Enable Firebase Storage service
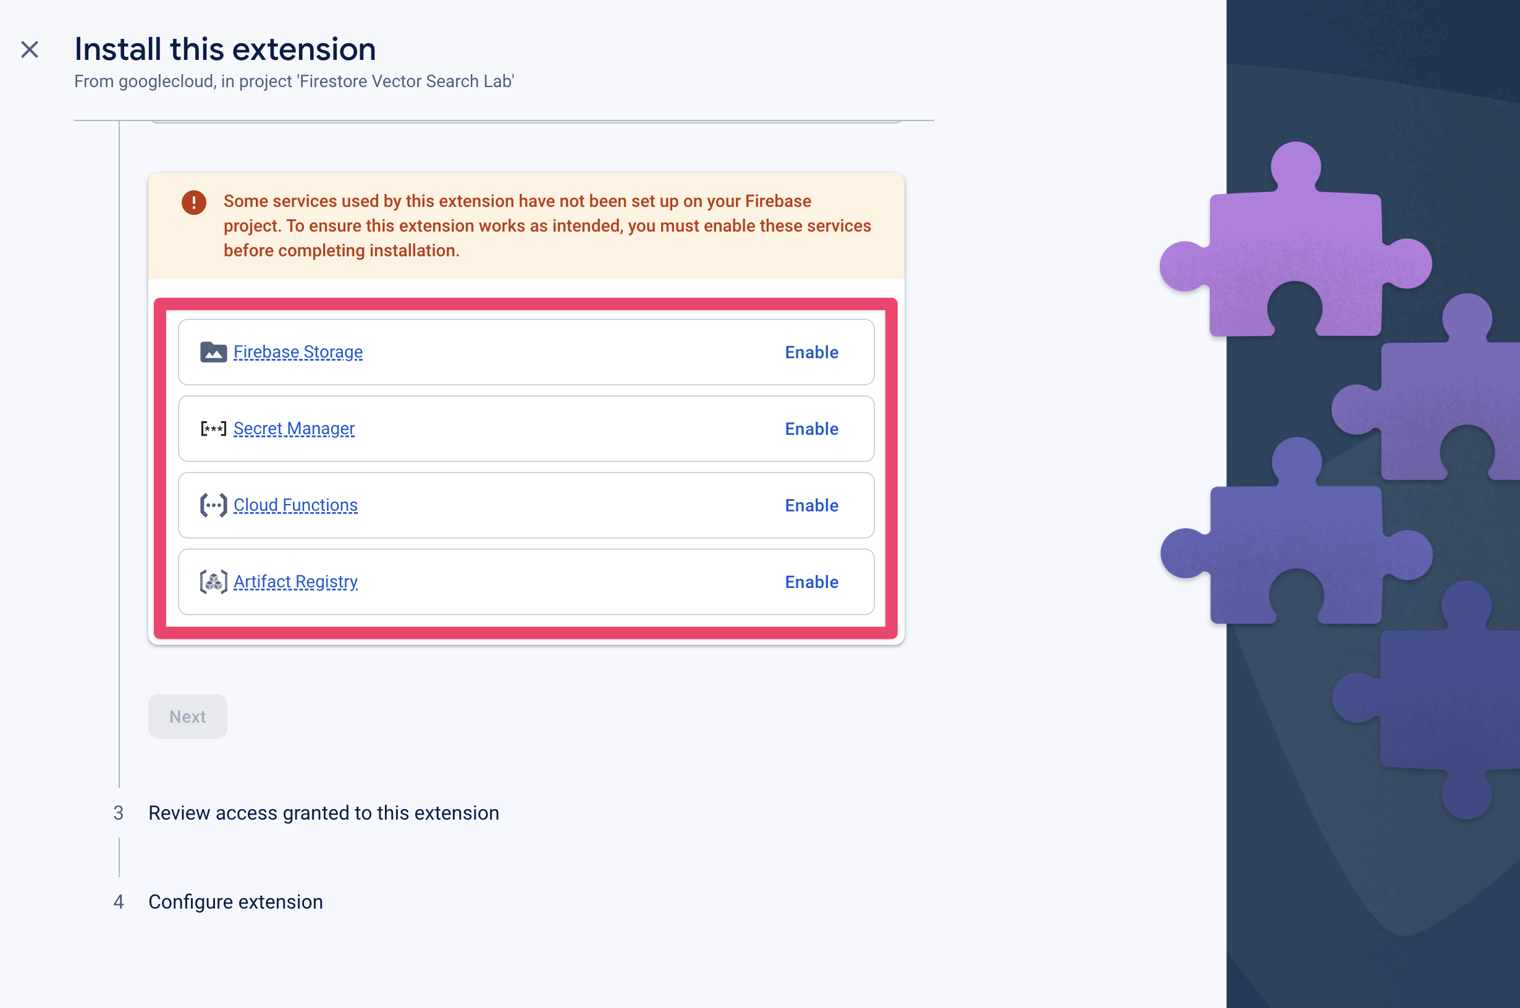1520x1008 pixels. pos(811,352)
